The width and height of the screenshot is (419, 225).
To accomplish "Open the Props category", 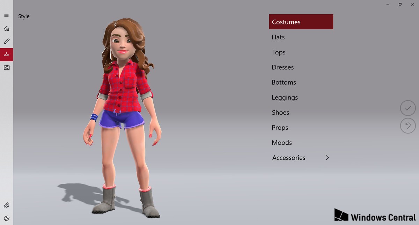I will tap(280, 128).
